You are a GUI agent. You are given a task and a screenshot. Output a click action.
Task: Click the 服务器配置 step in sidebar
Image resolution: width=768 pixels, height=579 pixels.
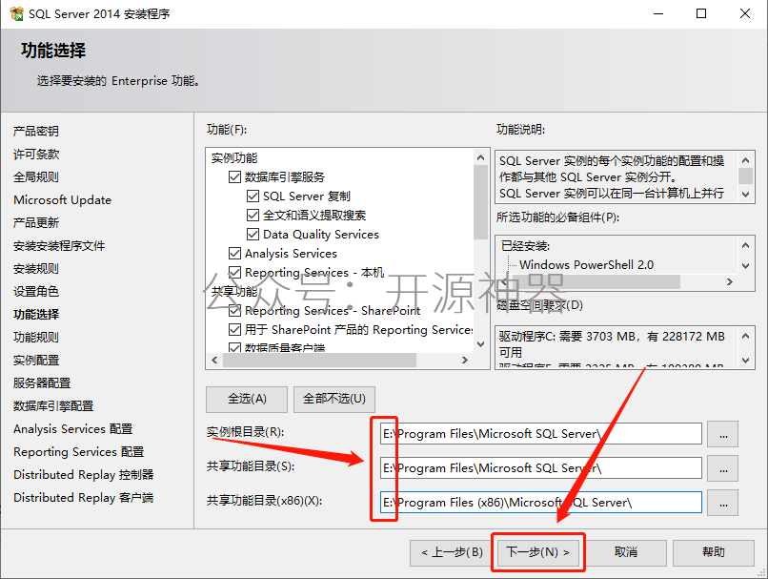(x=42, y=383)
